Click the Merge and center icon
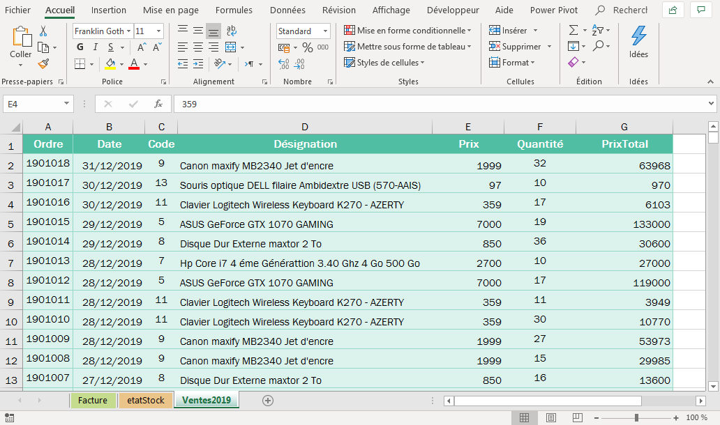 click(230, 47)
